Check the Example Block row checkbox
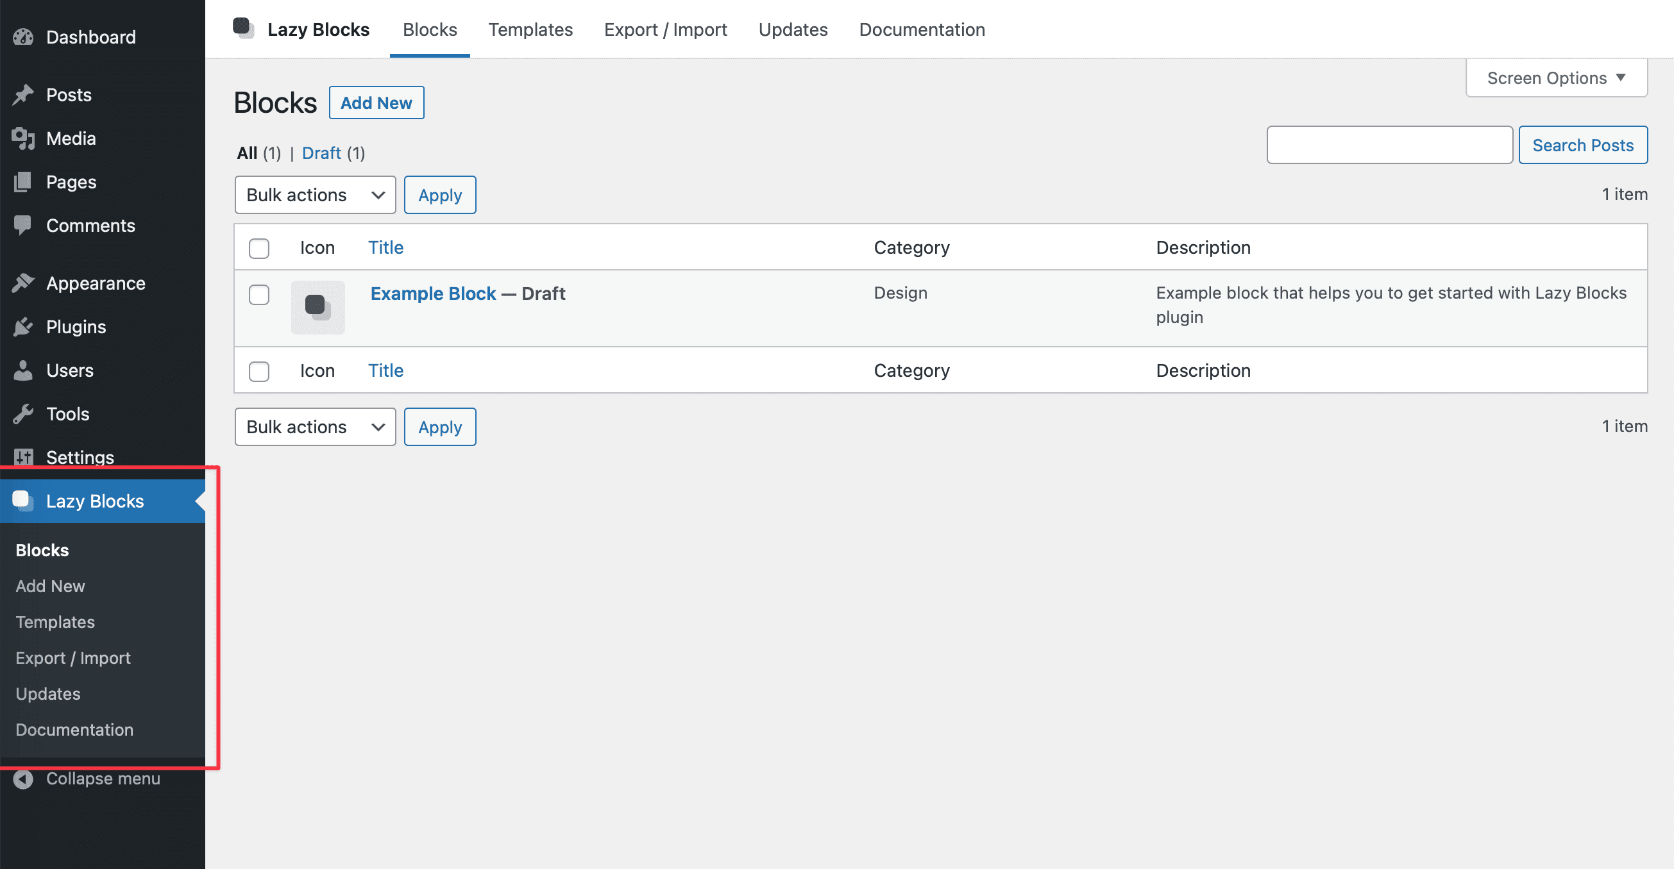This screenshot has width=1674, height=869. (258, 295)
